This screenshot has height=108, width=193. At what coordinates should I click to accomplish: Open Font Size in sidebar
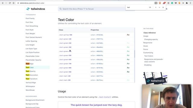pyautogui.click(x=29, y=22)
